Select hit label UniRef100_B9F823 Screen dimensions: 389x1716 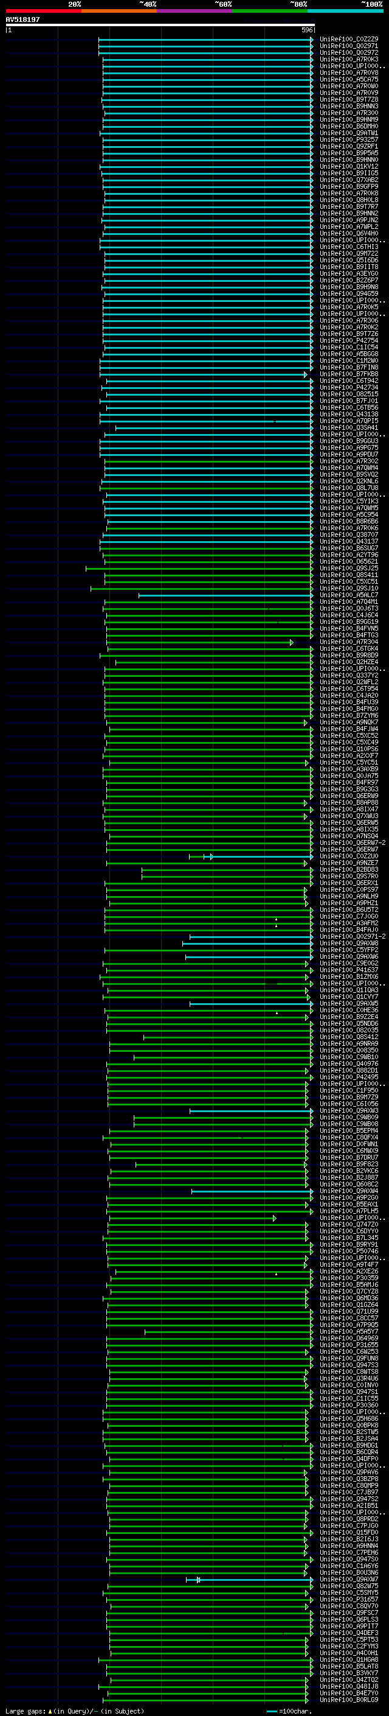coord(349,1164)
